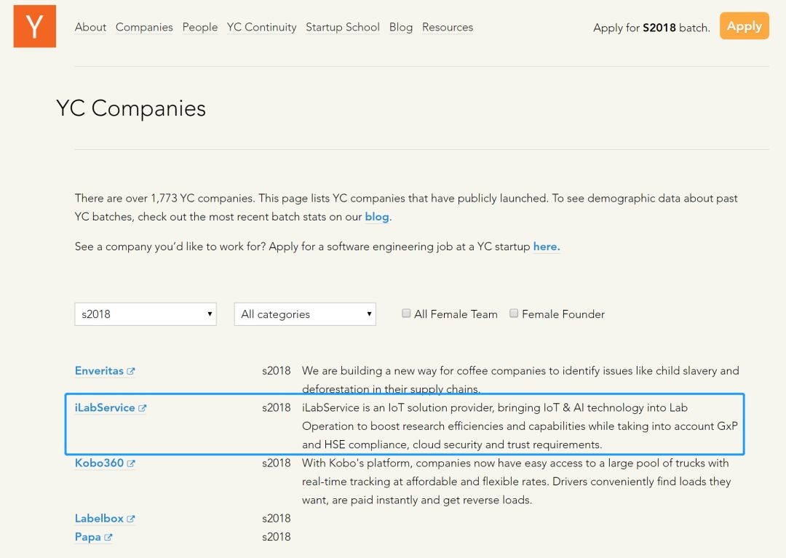786x558 pixels.
Task: Open external link icon beside iLabService
Action: pyautogui.click(x=143, y=408)
